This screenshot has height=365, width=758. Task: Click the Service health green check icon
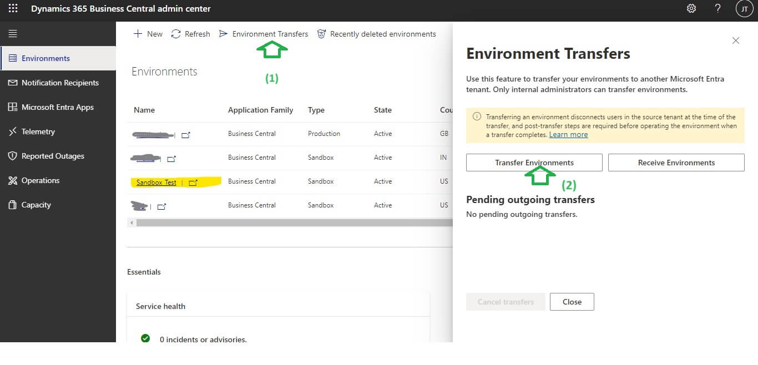click(145, 338)
